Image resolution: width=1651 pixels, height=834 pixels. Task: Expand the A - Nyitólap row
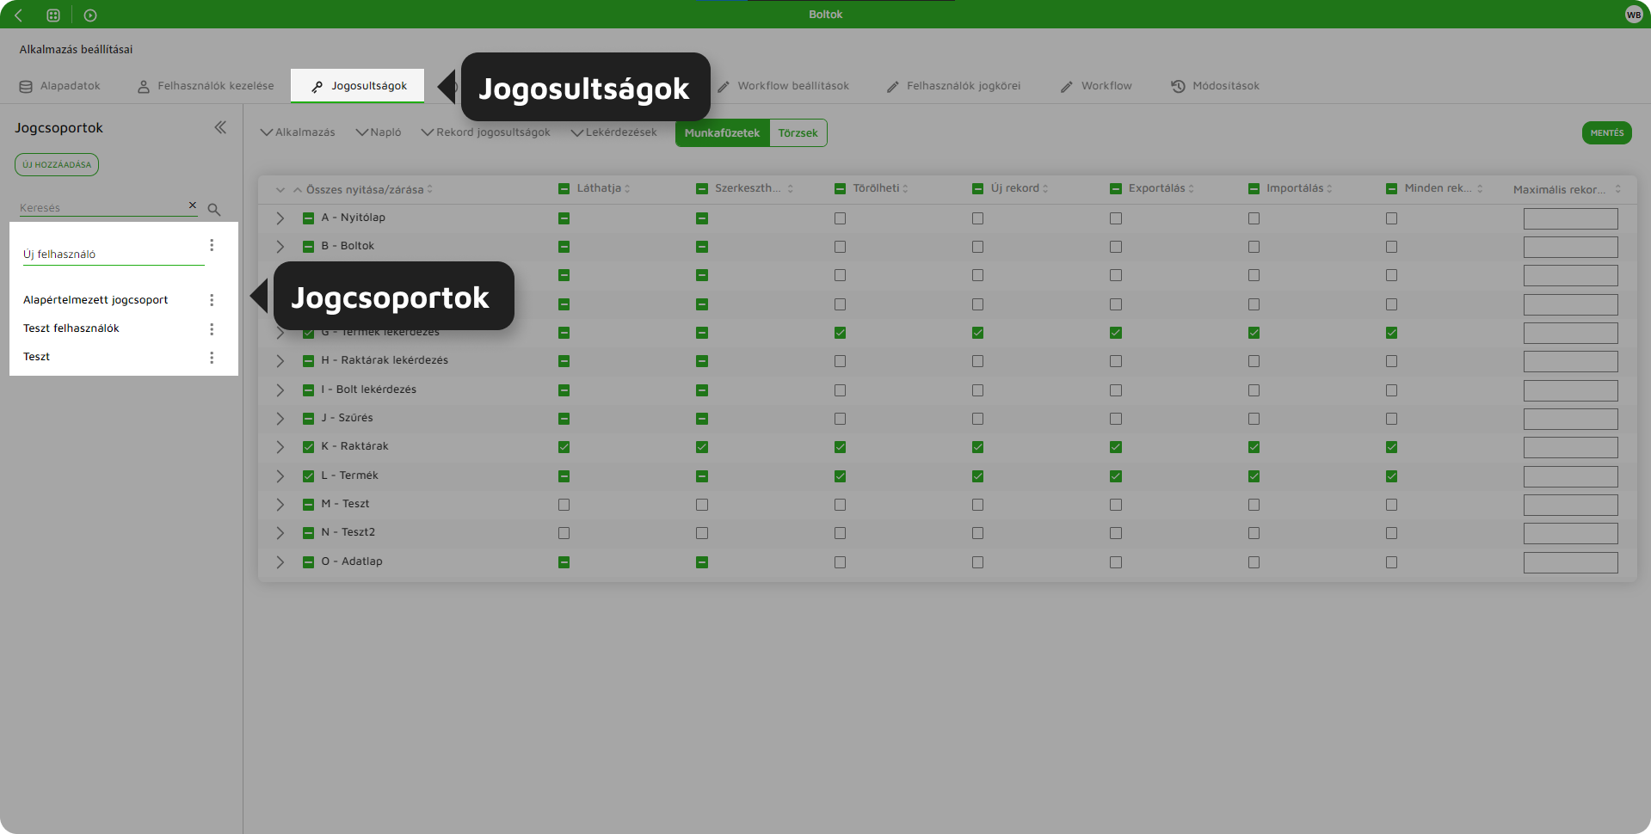pyautogui.click(x=280, y=218)
